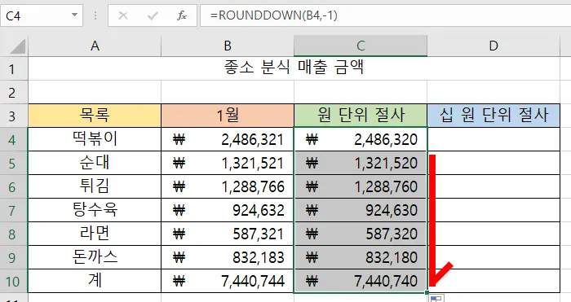Click the 원 단위 절사 header cell
Screen dimensions: 571x302
pyautogui.click(x=361, y=116)
